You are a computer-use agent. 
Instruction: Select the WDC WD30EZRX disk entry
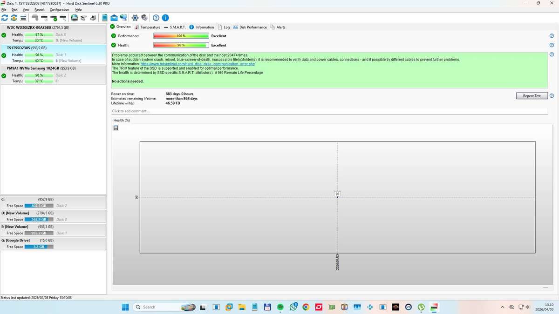click(x=54, y=34)
